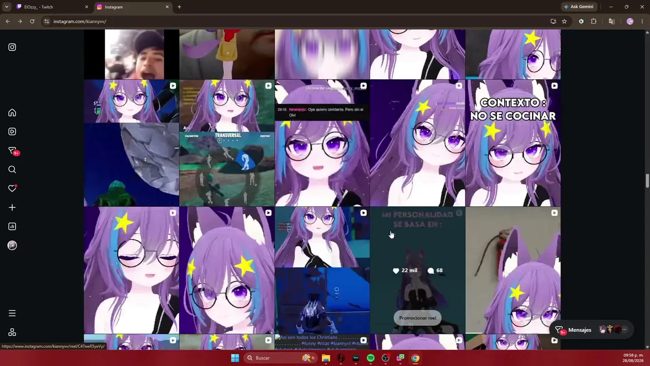Click the Buscar search box in the taskbar

(279, 358)
